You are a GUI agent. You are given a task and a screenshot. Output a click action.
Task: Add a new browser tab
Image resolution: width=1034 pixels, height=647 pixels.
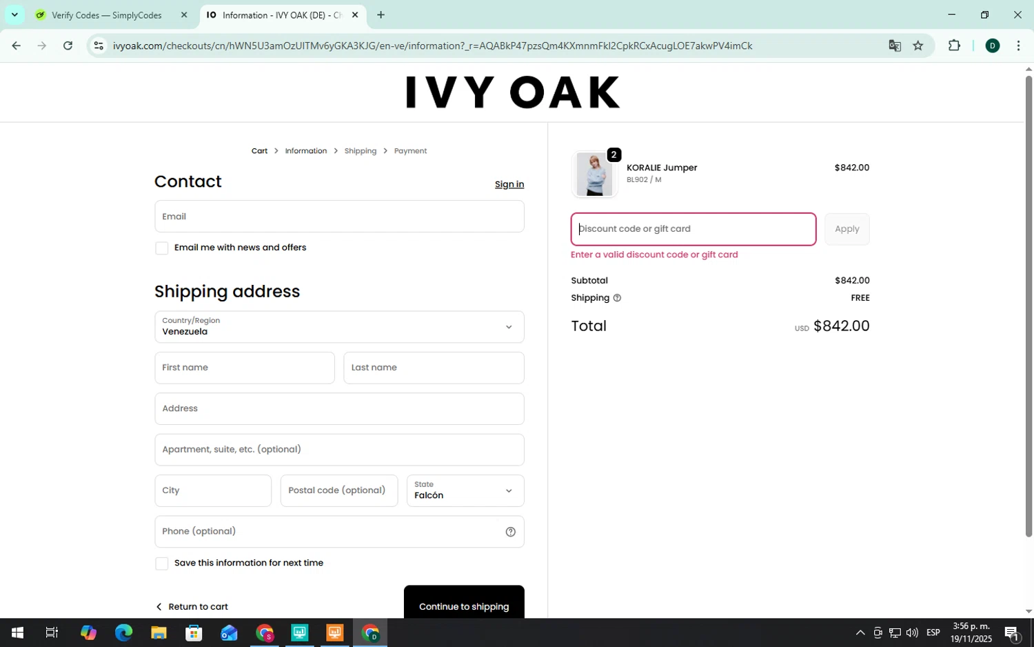pos(381,14)
